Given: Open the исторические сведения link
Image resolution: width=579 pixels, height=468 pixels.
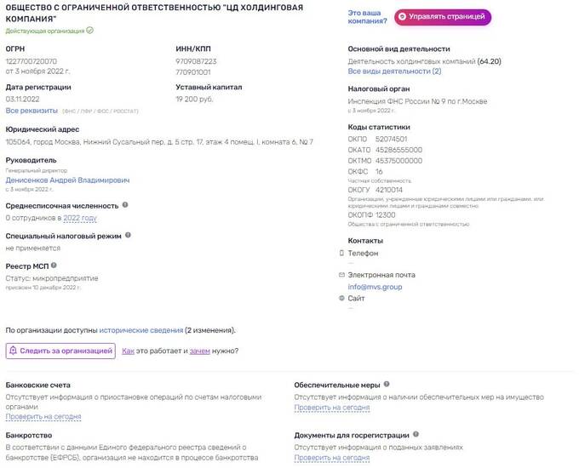Looking at the screenshot, I should pyautogui.click(x=141, y=330).
